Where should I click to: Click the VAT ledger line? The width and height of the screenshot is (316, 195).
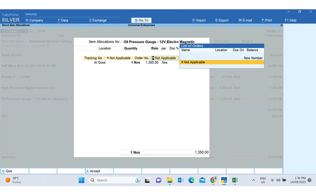(x=5, y=116)
